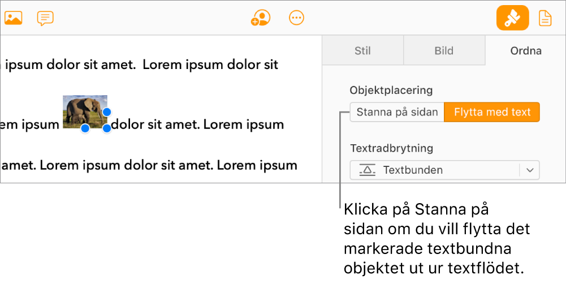Viewport: 566px width, 284px height.
Task: Click text 'dolor sit amet. Lorem ipsum' beside image
Action: point(197,124)
